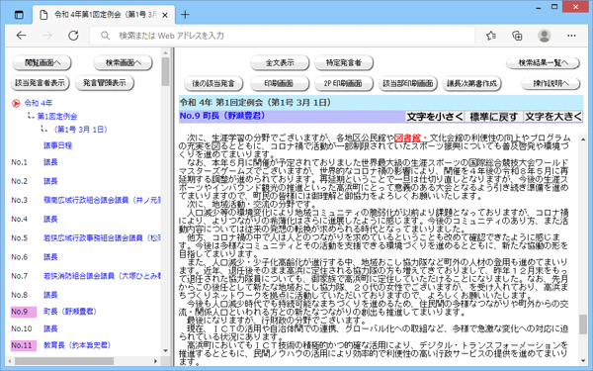Open No.10 議長 statement
The width and height of the screenshot is (593, 371).
click(50, 328)
